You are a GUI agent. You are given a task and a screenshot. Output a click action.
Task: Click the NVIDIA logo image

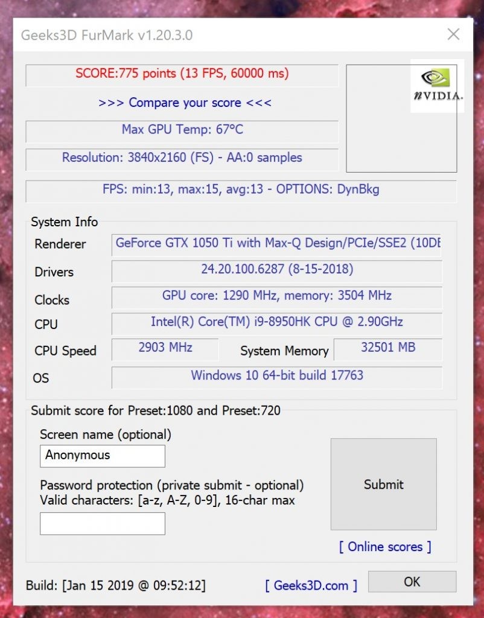[x=437, y=86]
